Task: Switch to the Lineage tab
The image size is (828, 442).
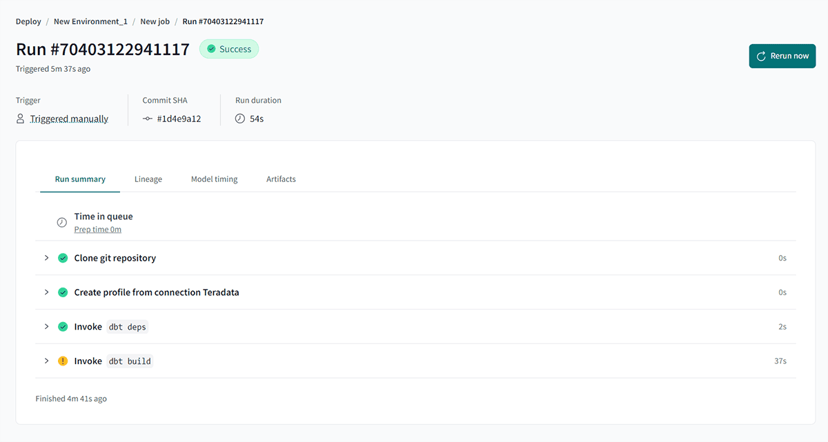Action: (x=148, y=179)
